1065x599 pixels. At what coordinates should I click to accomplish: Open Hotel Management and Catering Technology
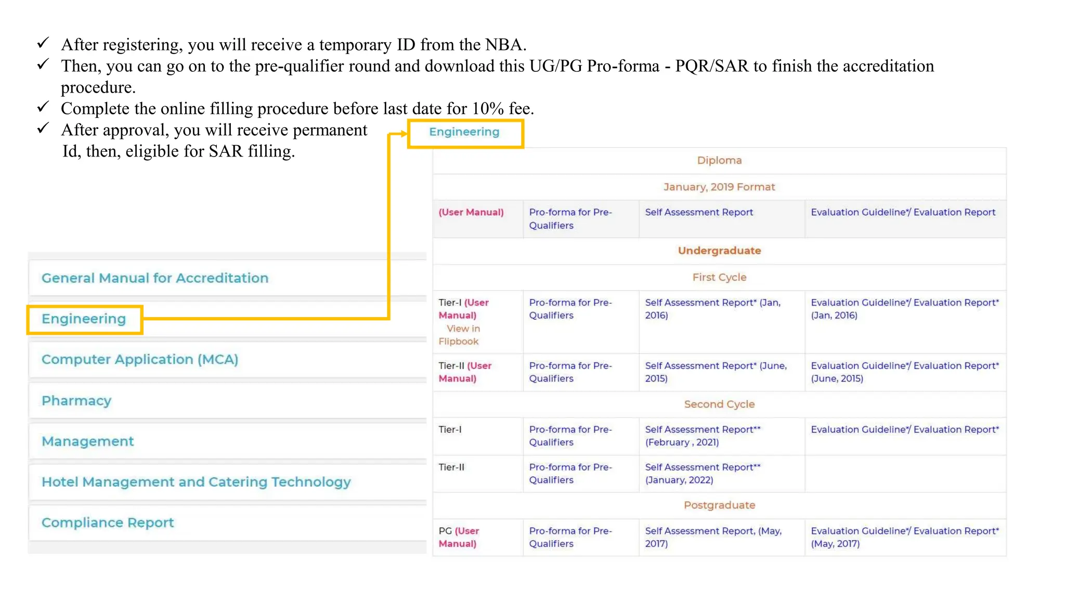(x=196, y=482)
